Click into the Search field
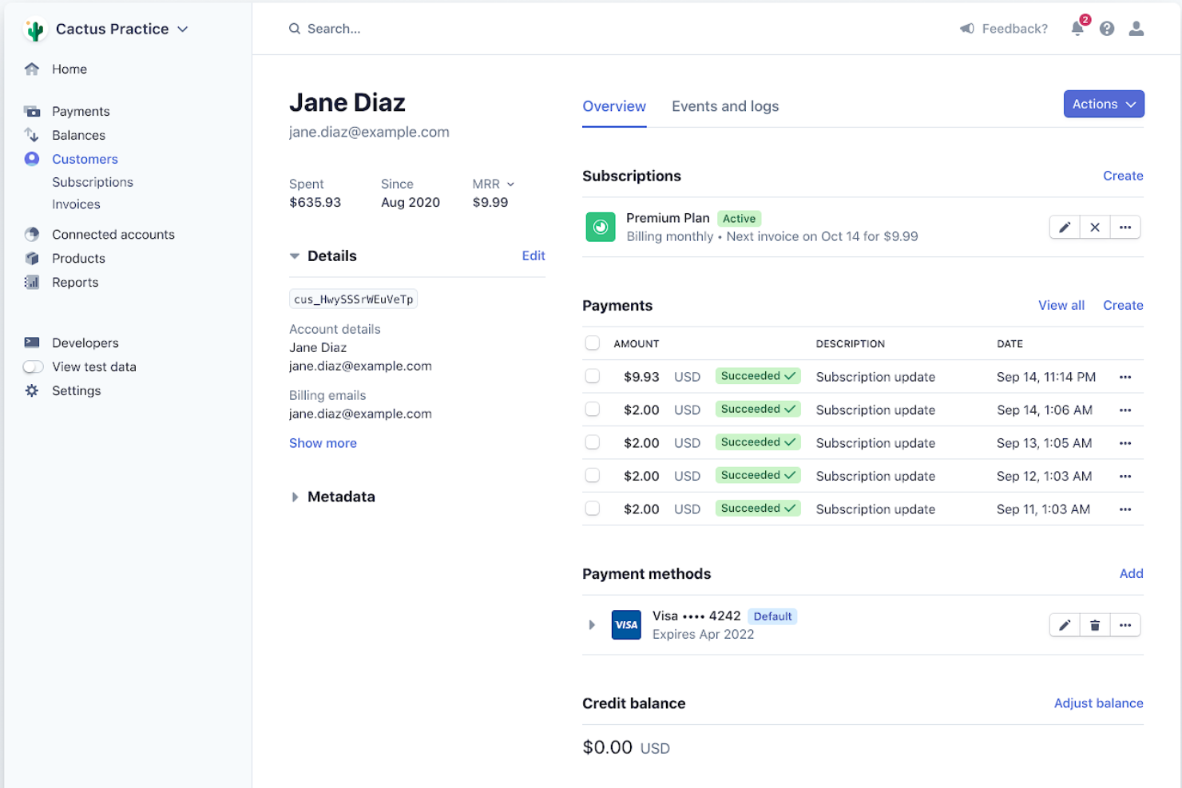The height and width of the screenshot is (788, 1182). tap(334, 29)
